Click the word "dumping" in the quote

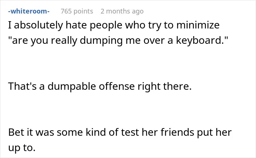[101, 41]
